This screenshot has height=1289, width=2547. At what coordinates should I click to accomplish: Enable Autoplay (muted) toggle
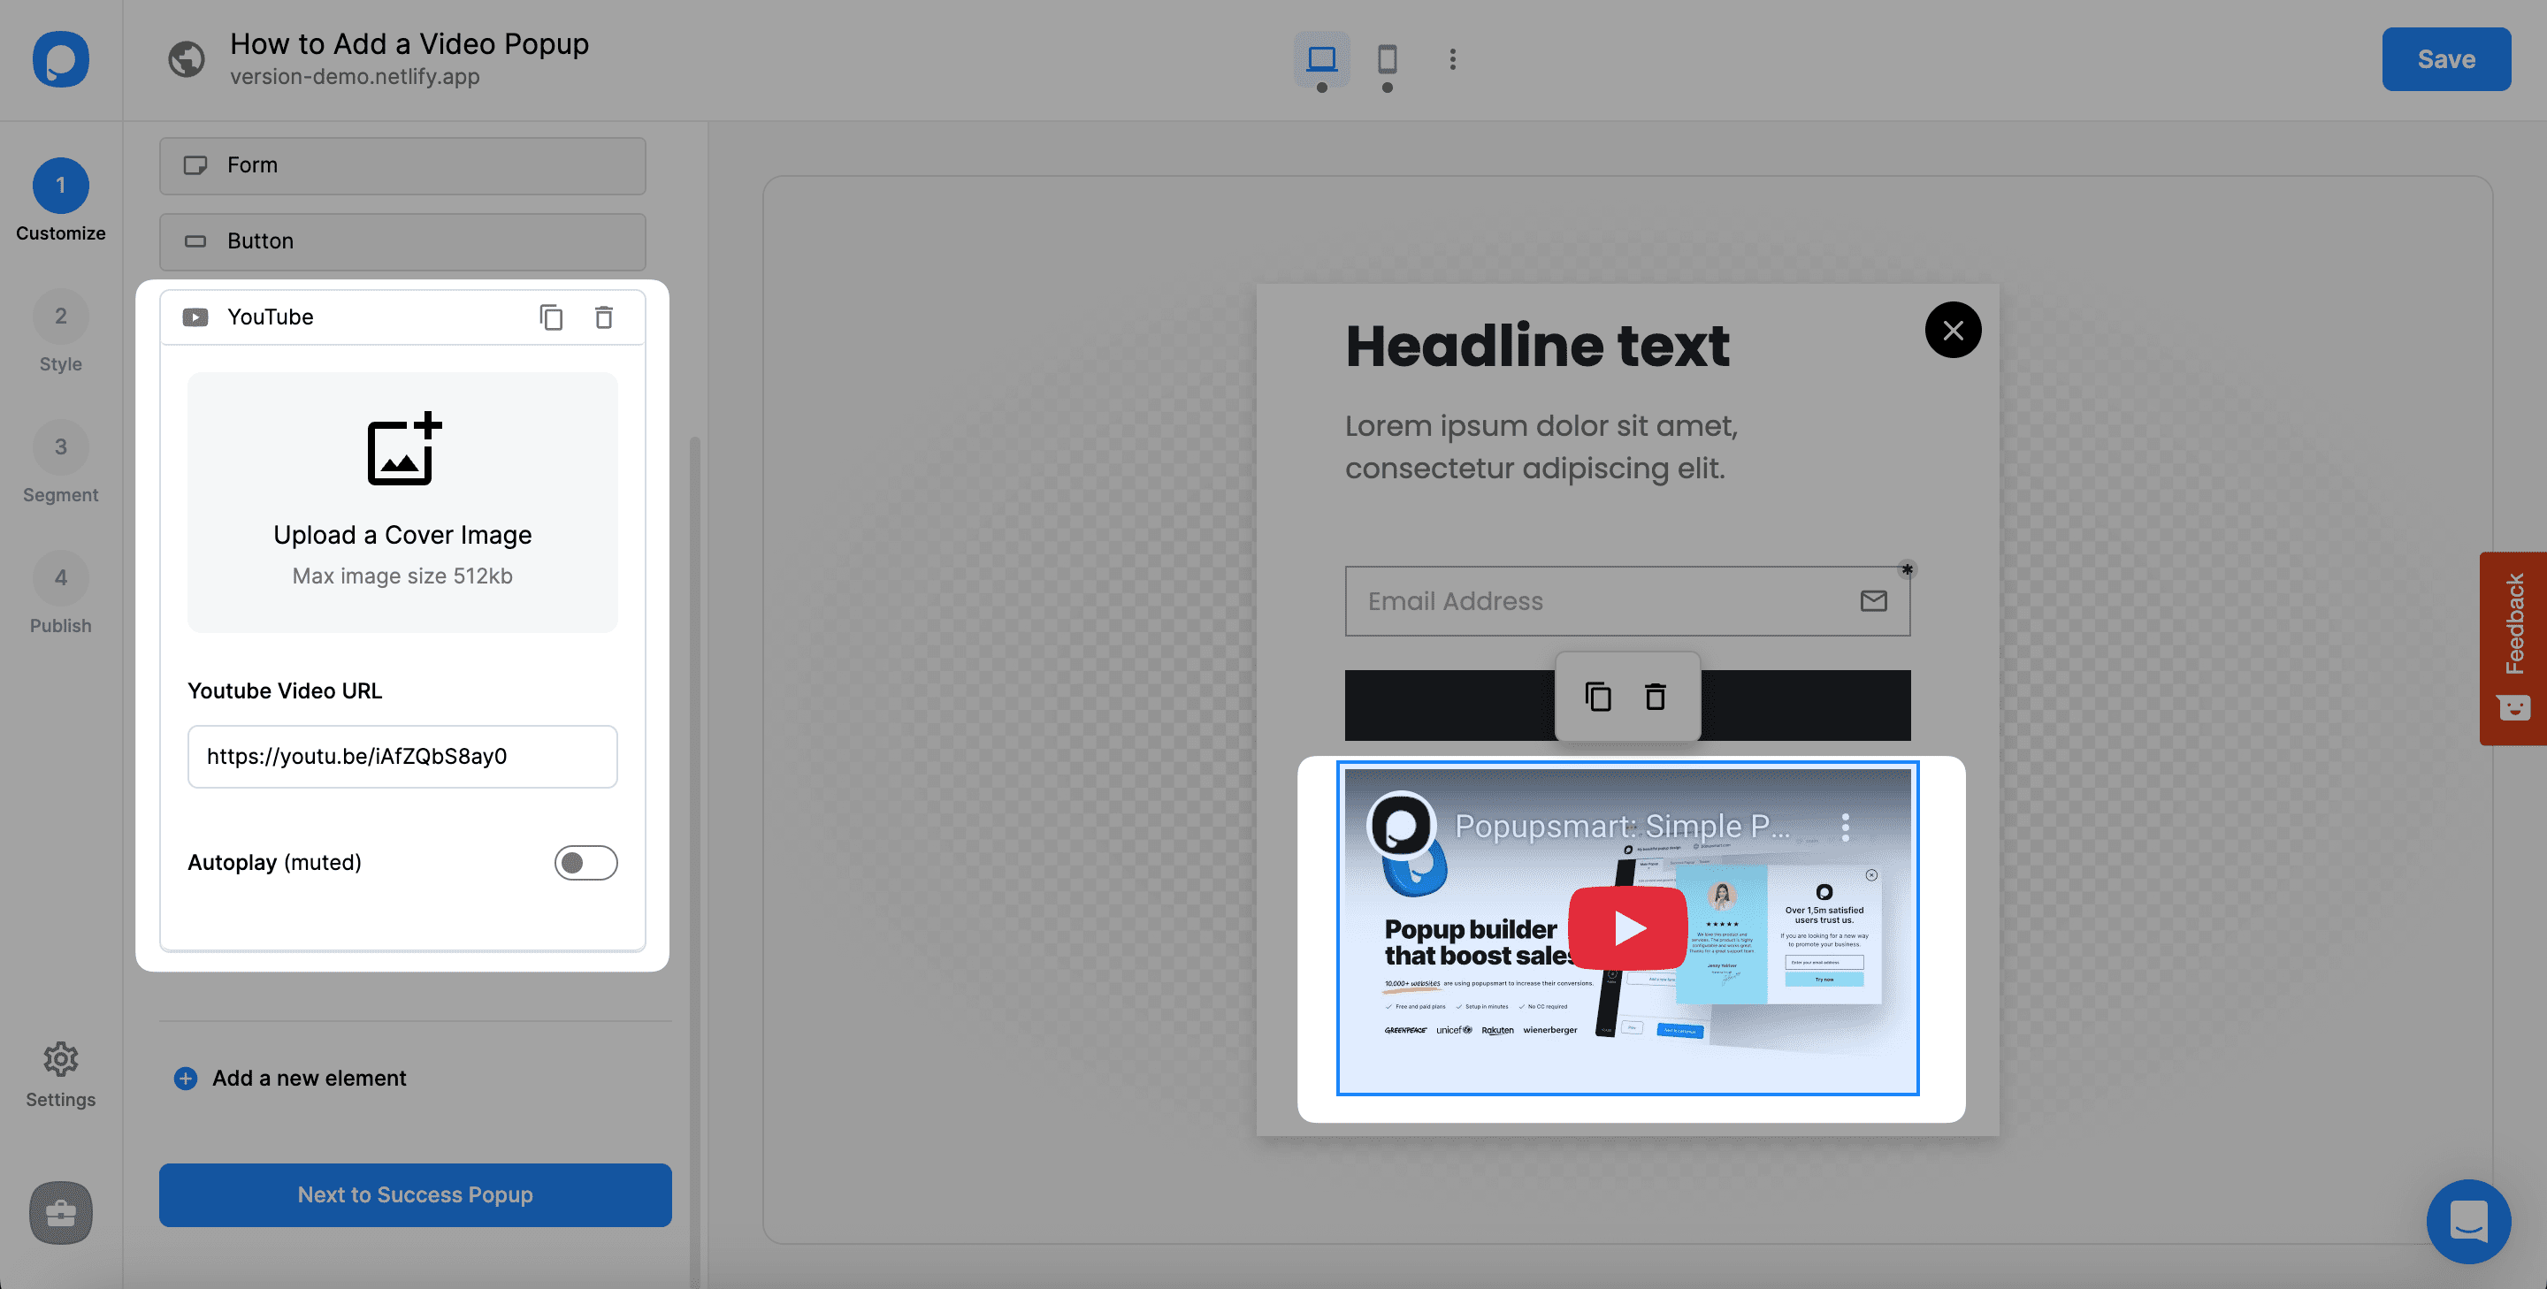pyautogui.click(x=585, y=863)
